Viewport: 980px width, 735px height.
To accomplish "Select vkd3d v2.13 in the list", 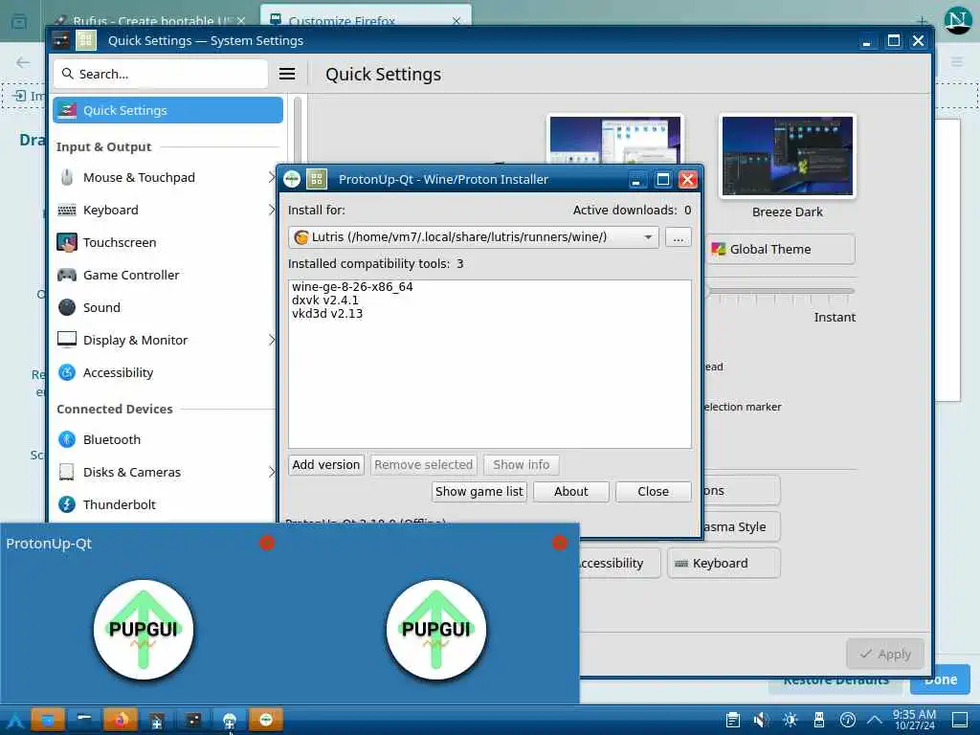I will (327, 314).
